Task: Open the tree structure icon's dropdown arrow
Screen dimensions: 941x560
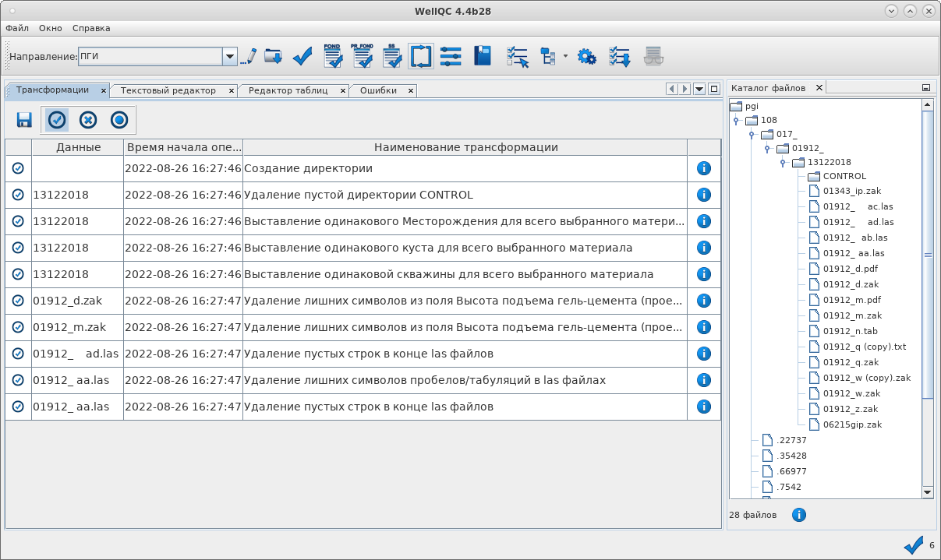Action: click(564, 56)
